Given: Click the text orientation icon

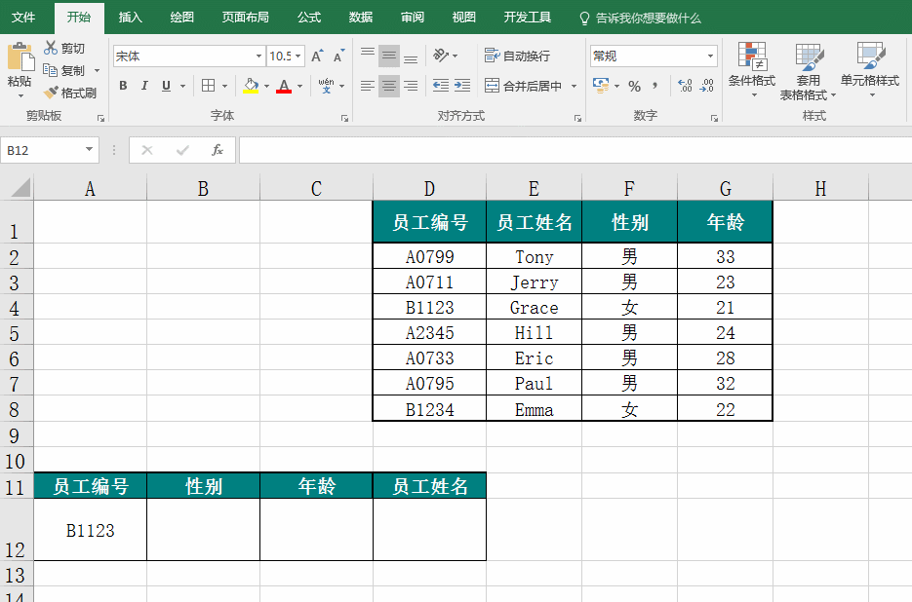Looking at the screenshot, I should [441, 56].
